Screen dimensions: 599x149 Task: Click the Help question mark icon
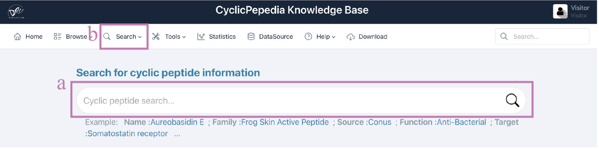point(308,36)
